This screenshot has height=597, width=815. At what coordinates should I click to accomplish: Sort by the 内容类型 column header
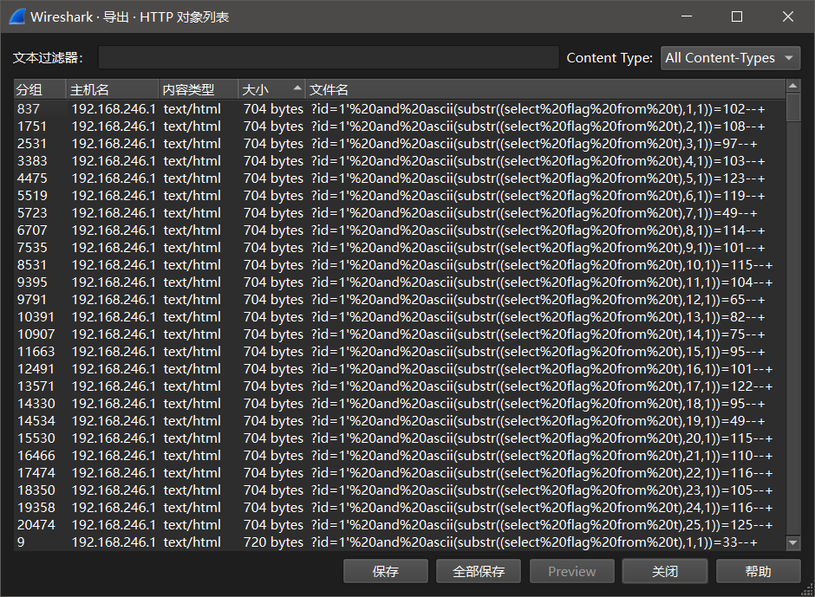point(198,90)
